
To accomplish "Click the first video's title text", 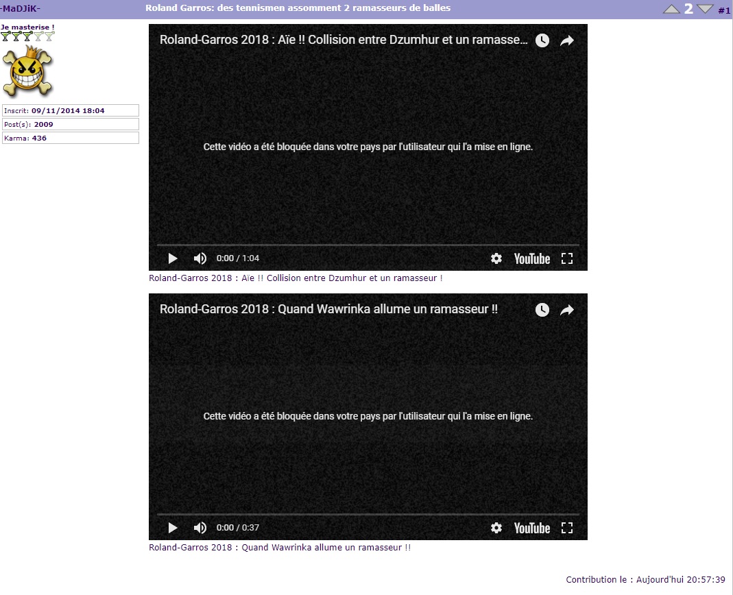I will point(343,40).
